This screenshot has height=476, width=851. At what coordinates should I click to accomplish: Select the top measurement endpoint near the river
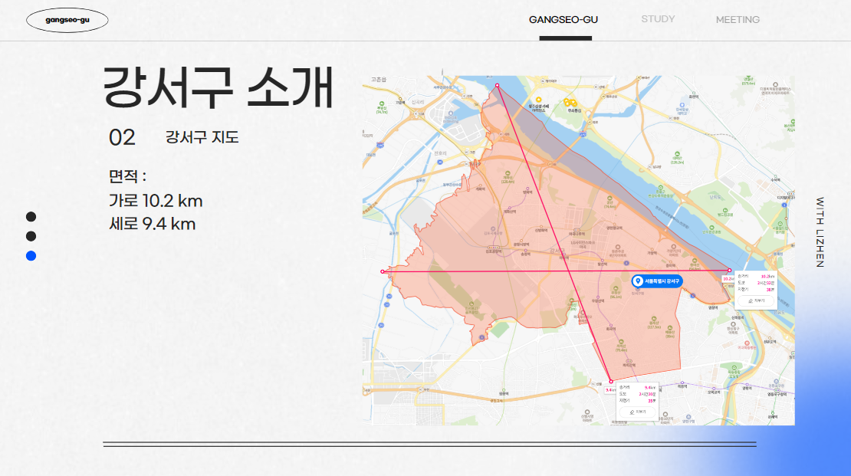tap(497, 85)
